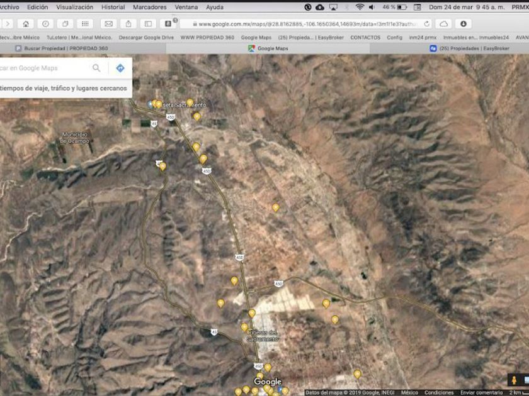Viewport: 529px width, 396px height.
Task: Select the isolated yellow pin in map center
Action: [x=276, y=207]
